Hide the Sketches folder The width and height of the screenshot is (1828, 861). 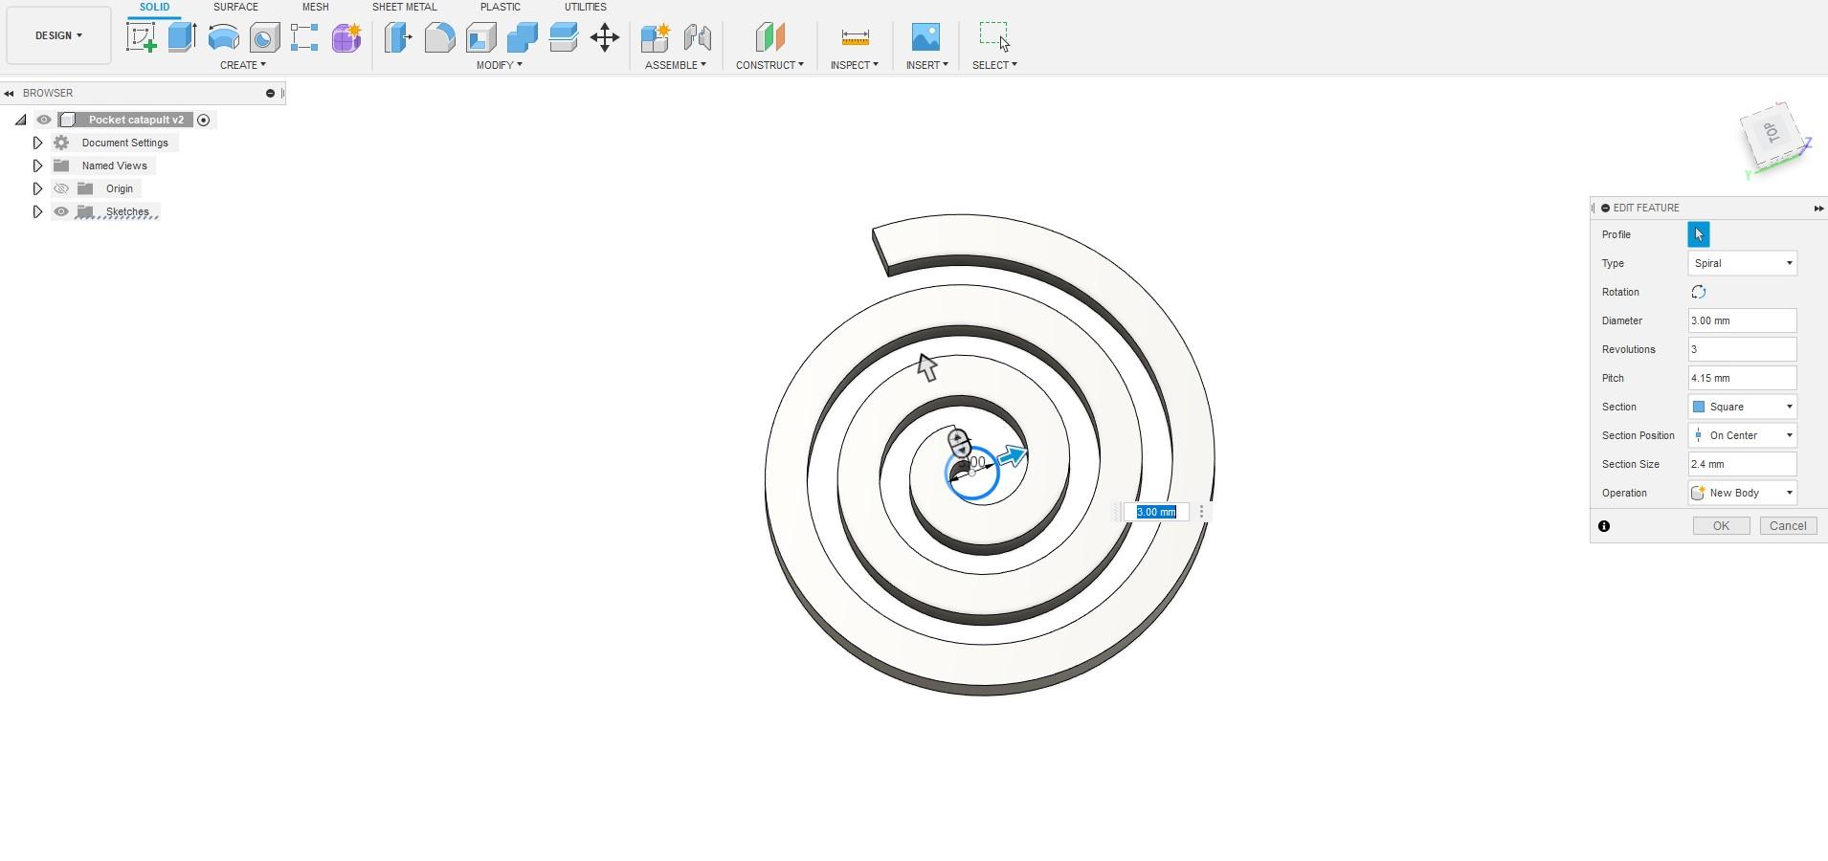(x=61, y=211)
